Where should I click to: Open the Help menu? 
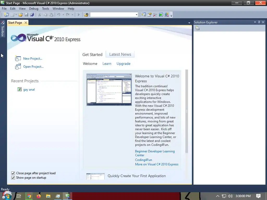(71, 9)
